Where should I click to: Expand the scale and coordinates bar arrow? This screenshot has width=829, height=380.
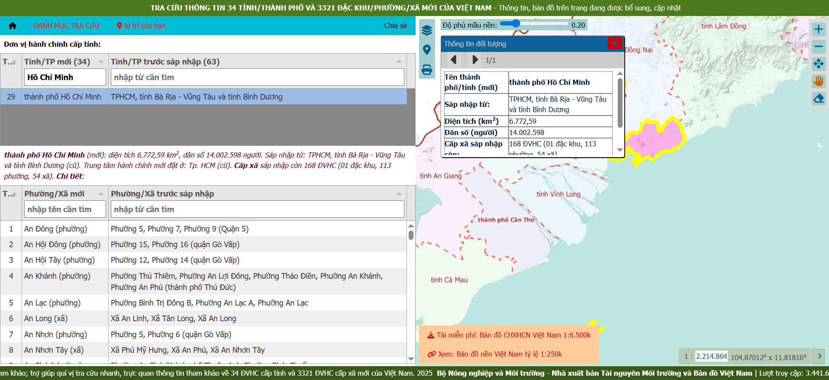click(819, 356)
